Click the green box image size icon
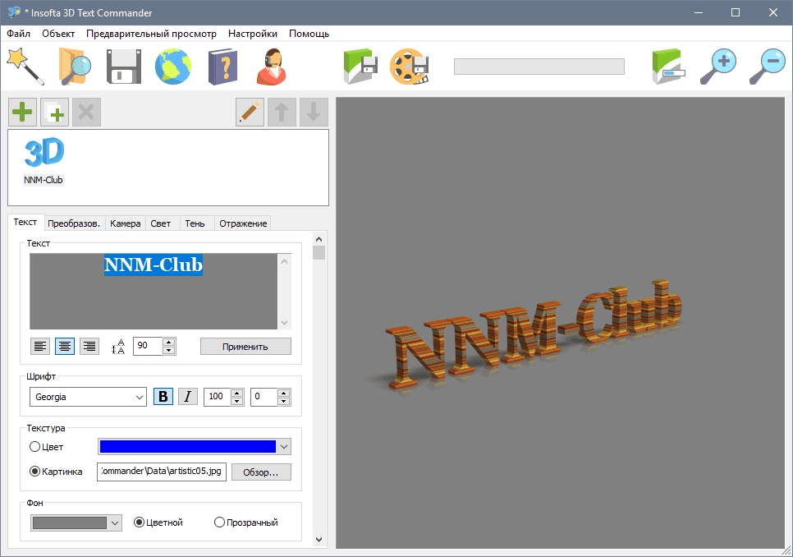793x557 pixels. (x=668, y=67)
